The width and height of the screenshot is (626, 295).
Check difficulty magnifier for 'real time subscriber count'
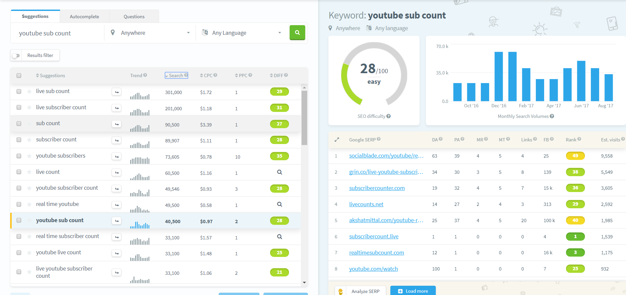(279, 237)
